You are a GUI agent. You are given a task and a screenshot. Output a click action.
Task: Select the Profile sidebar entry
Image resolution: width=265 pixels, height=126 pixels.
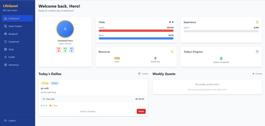click(x=17, y=57)
